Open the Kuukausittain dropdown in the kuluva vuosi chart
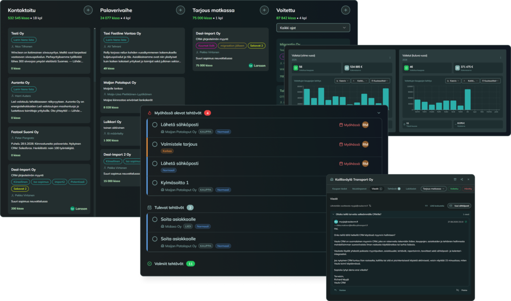The width and height of the screenshot is (511, 301). tap(491, 81)
